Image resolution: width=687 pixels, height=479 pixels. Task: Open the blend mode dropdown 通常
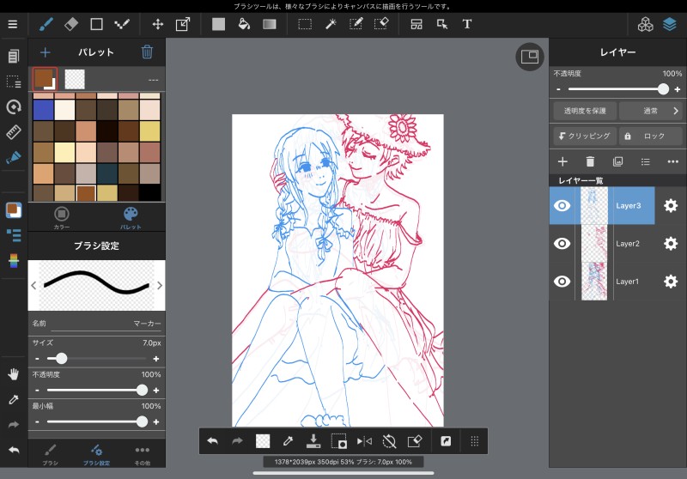[x=650, y=111]
